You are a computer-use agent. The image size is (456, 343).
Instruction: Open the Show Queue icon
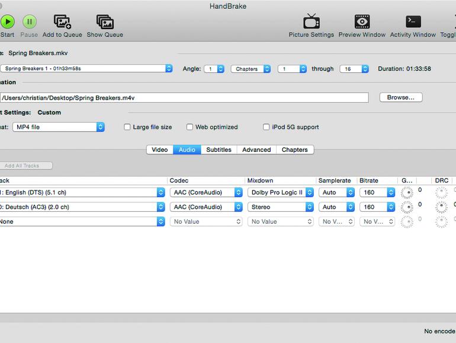[105, 22]
